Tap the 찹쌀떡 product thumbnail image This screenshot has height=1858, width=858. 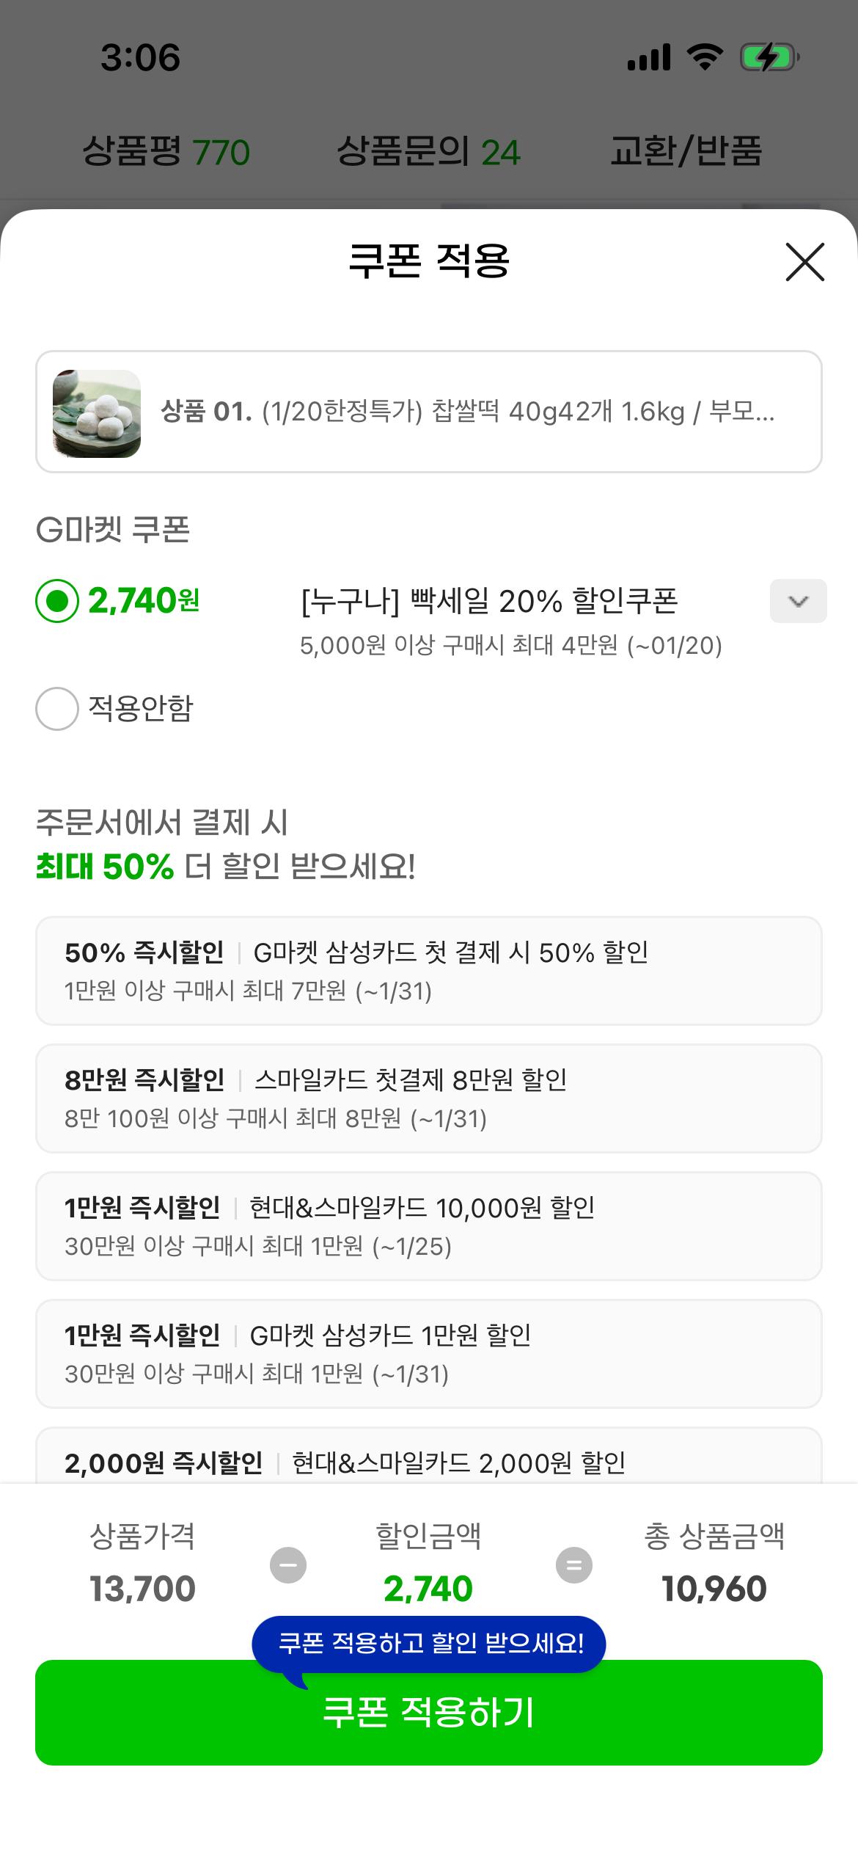click(x=97, y=413)
